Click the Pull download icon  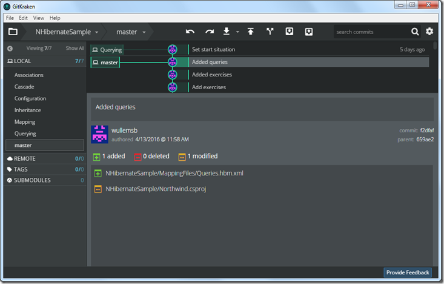(227, 31)
